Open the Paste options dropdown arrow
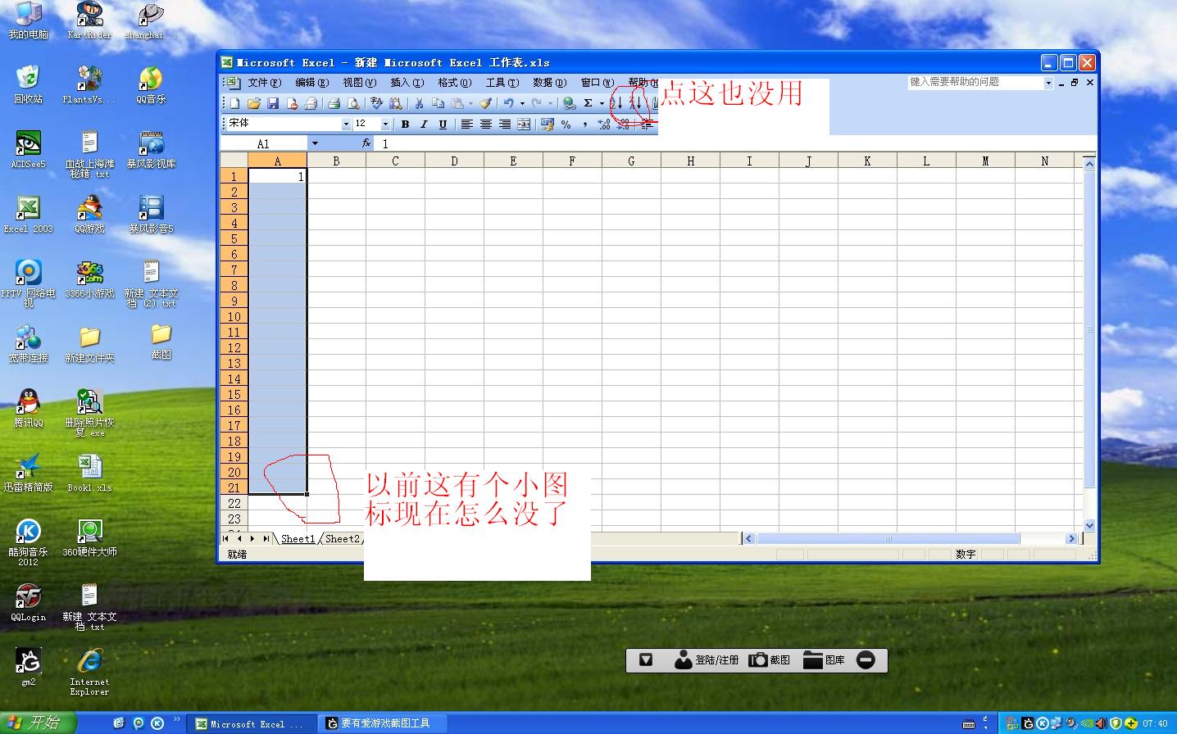Image resolution: width=1177 pixels, height=734 pixels. tap(470, 103)
